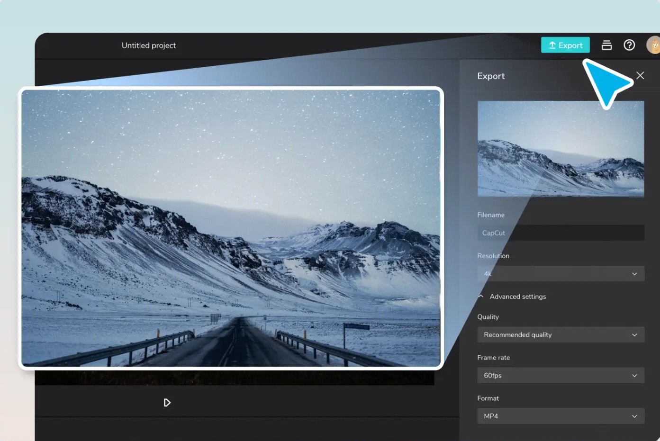Collapse the Advanced settings section
This screenshot has width=660, height=441.
click(x=512, y=297)
